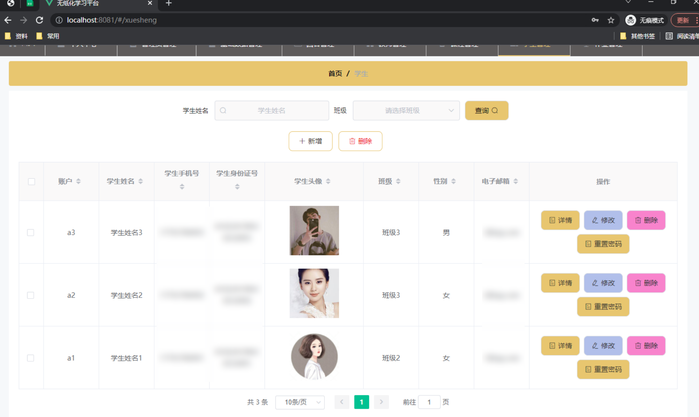Click the 学生姓名 search input field
This screenshot has height=417, width=699.
(272, 110)
